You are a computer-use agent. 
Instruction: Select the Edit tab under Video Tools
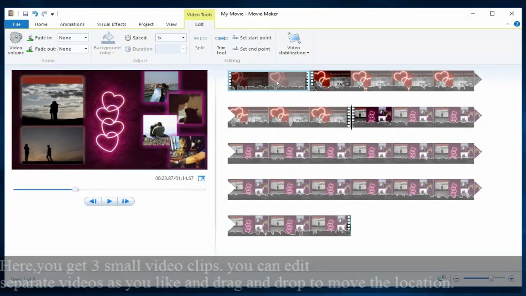tap(199, 24)
